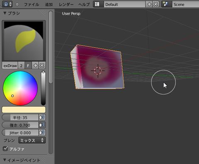199x164 pixels.
Task: Edit the exDraw brush name
Action: click(10, 65)
